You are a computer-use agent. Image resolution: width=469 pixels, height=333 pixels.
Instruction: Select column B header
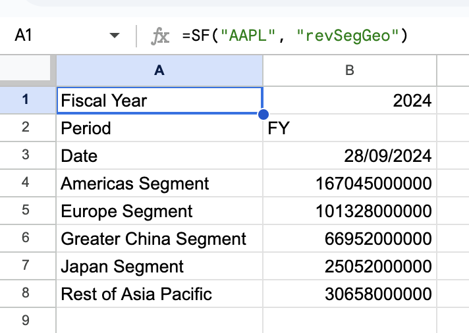(x=350, y=70)
